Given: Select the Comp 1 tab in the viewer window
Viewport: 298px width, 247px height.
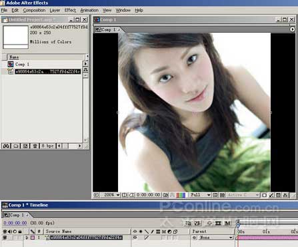Looking at the screenshot, I should [108, 29].
